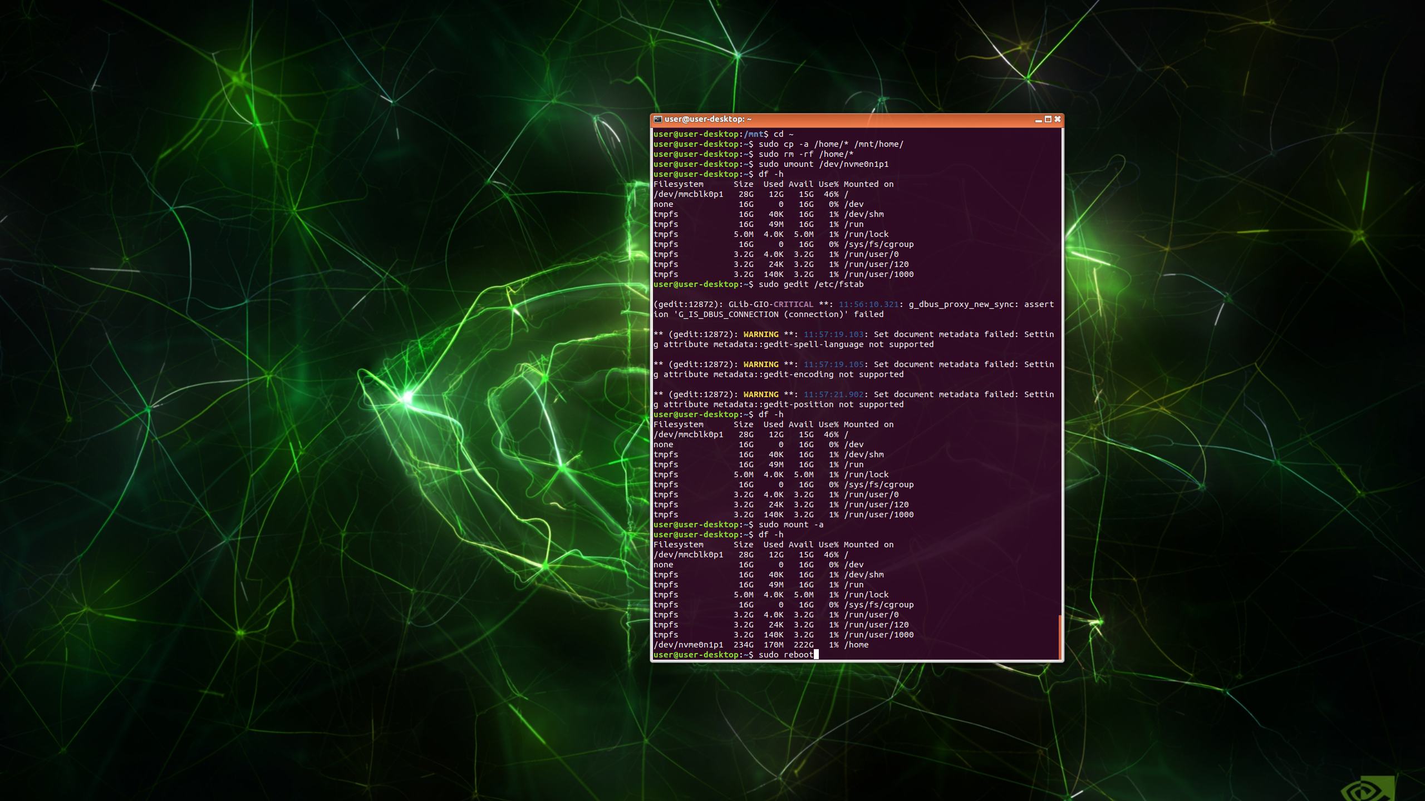The width and height of the screenshot is (1425, 801).
Task: Click the timestamp '11:56:10.321'
Action: tap(868, 304)
